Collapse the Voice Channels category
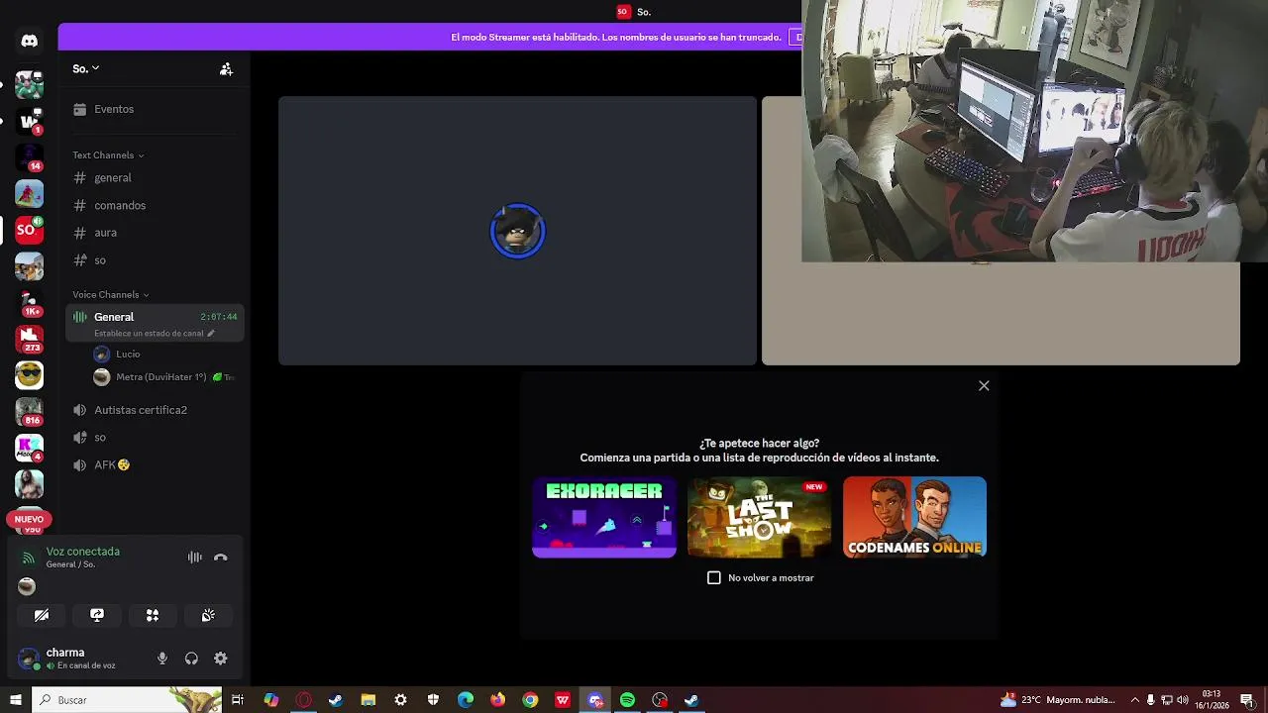This screenshot has width=1268, height=713. (110, 295)
